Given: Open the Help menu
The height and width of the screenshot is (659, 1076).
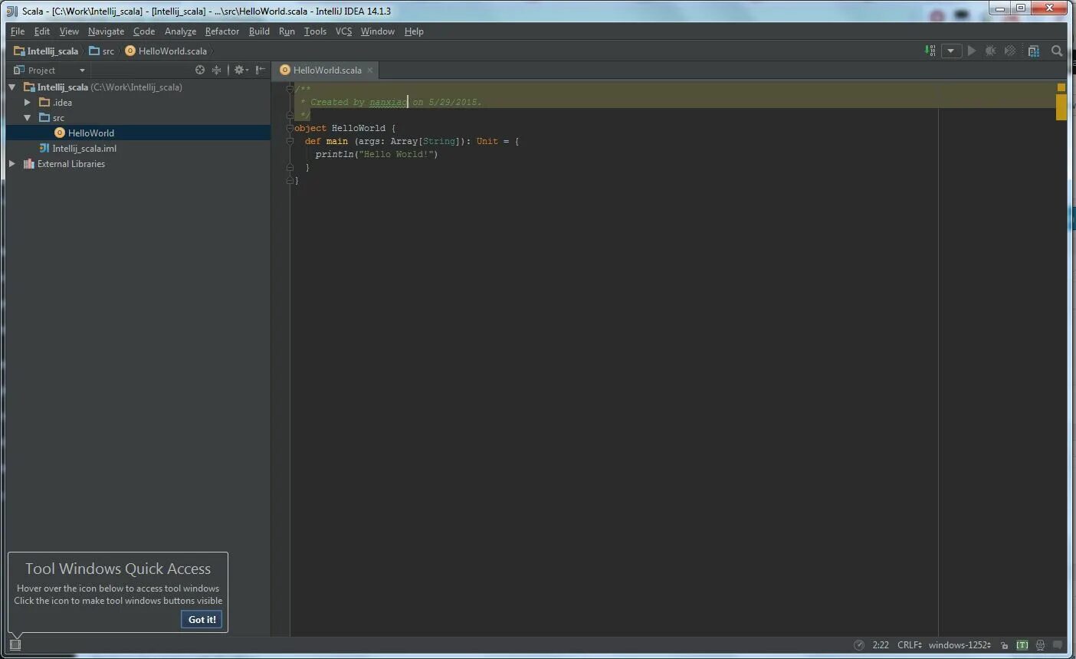Looking at the screenshot, I should point(414,31).
